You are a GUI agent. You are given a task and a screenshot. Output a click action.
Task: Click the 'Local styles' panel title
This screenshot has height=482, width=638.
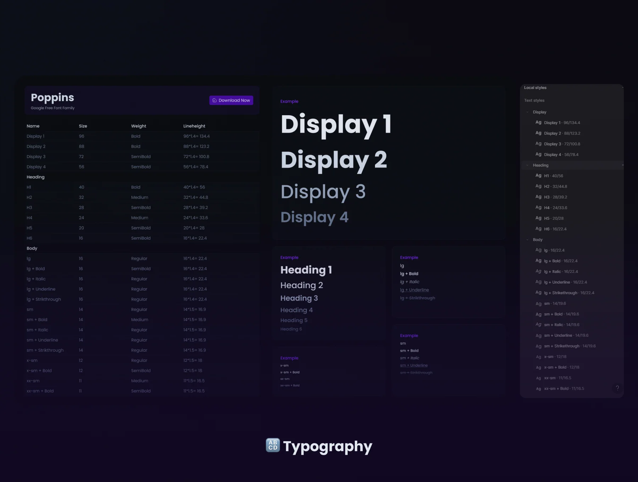(x=535, y=88)
